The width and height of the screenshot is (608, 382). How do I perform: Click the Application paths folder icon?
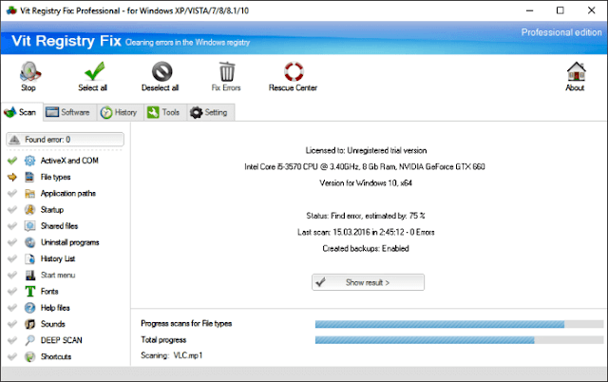point(29,193)
